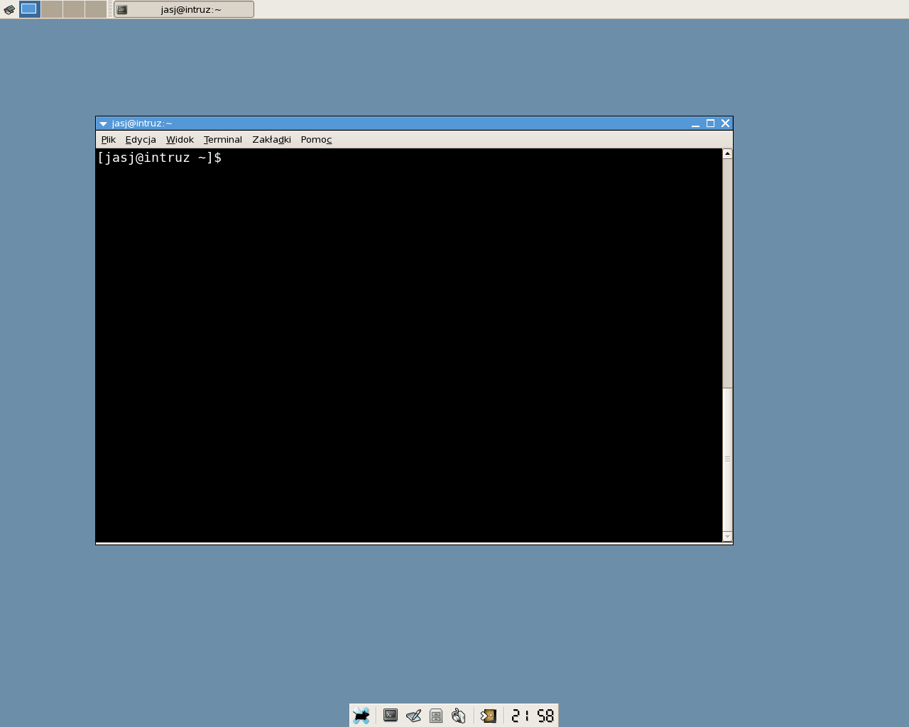
Task: Maximize the terminal window
Action: [710, 124]
